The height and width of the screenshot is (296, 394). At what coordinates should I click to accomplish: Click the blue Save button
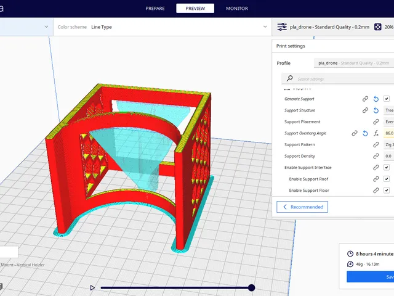coord(371,277)
